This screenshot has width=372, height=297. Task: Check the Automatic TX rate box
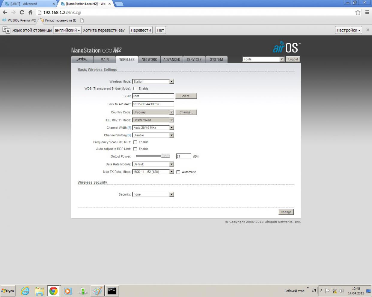pos(178,172)
